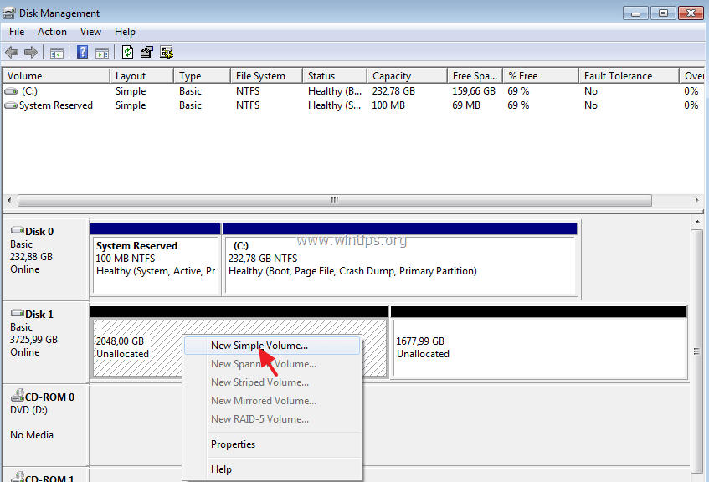The image size is (709, 482).
Task: Toggle the Action pane icon
Action: 101,51
